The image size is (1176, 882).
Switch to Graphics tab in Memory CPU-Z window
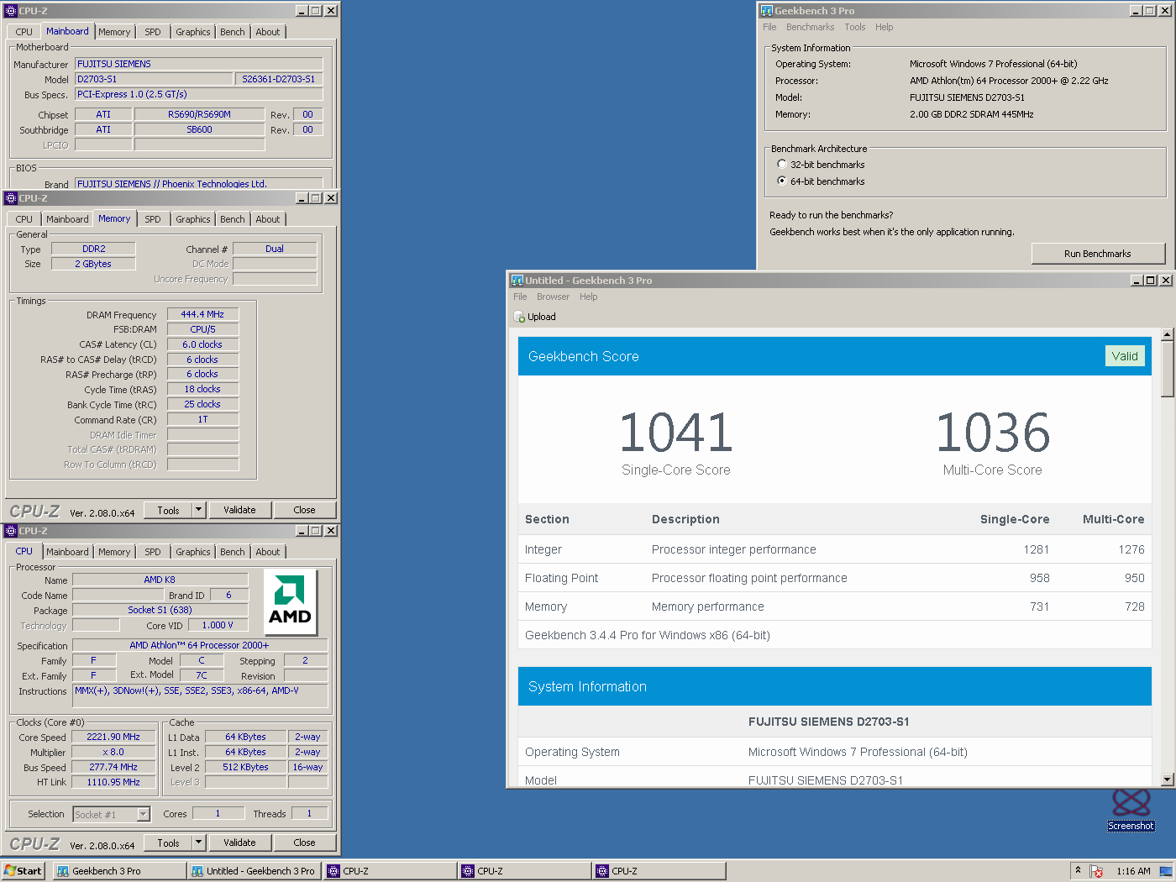[193, 219]
